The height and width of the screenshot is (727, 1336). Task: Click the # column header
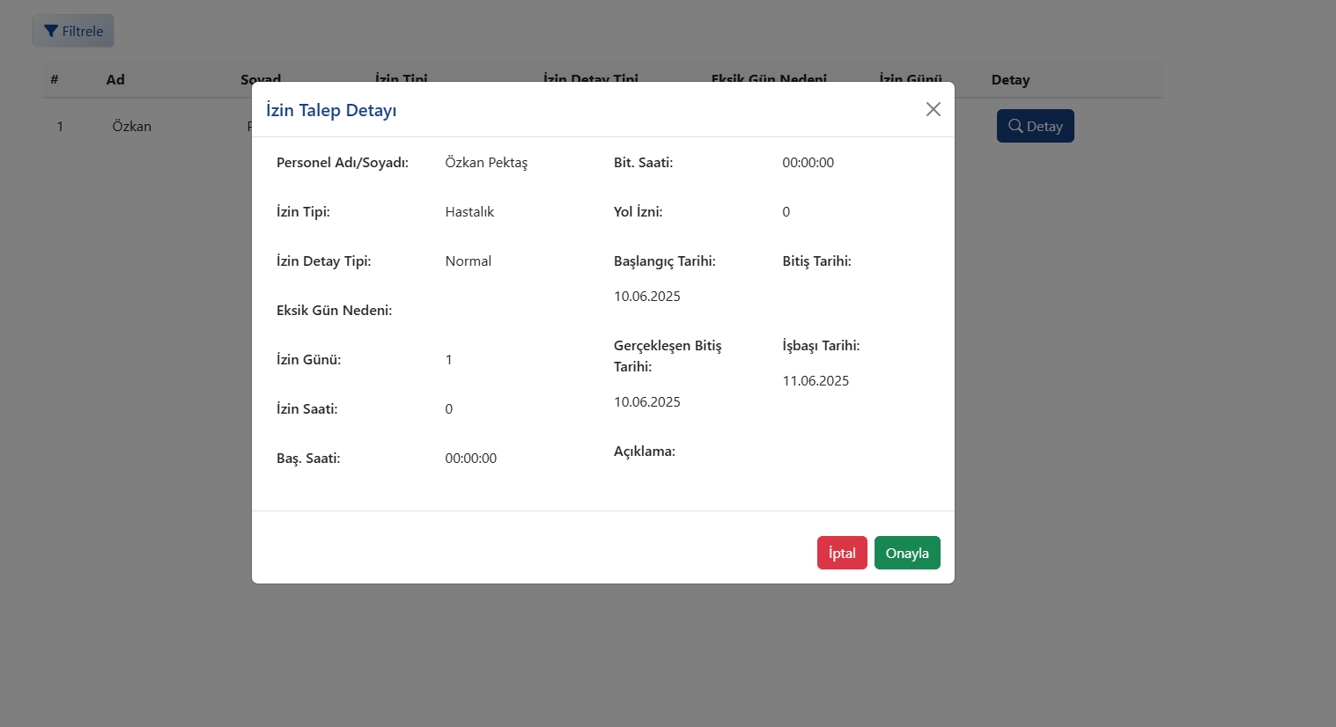pos(55,79)
